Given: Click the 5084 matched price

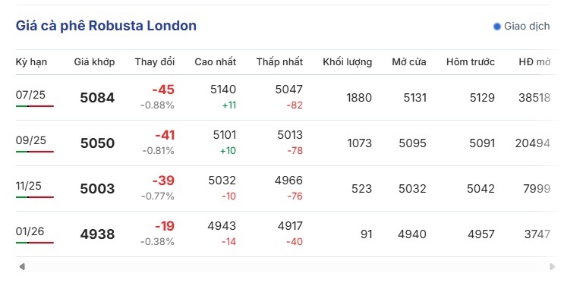Looking at the screenshot, I should (97, 98).
